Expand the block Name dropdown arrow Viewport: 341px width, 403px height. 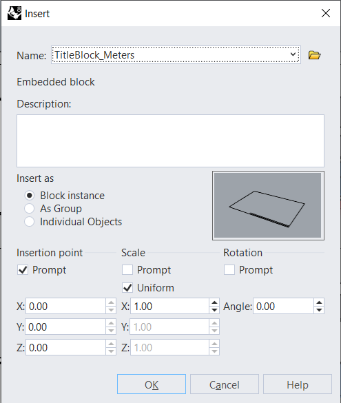pyautogui.click(x=293, y=54)
